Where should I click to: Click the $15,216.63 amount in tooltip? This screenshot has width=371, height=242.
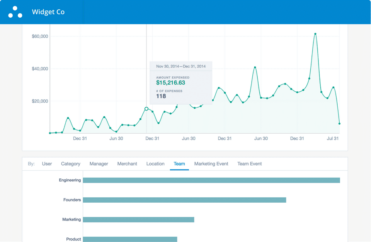[x=170, y=82]
